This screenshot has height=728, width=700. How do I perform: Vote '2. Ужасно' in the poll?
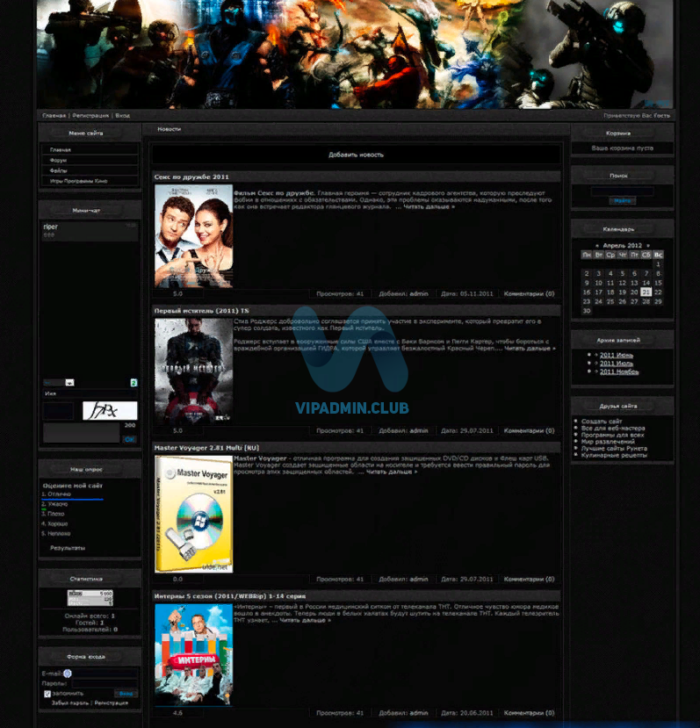pos(54,504)
